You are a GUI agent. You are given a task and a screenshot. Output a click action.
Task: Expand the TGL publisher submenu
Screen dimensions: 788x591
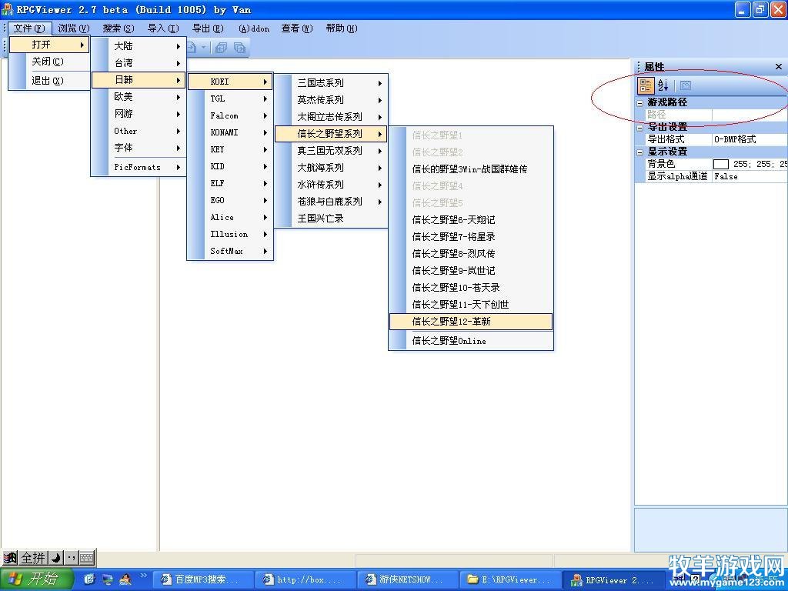pyautogui.click(x=230, y=99)
